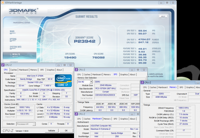
Task: Switch to About tab in the SPD window
Action: tap(132, 74)
